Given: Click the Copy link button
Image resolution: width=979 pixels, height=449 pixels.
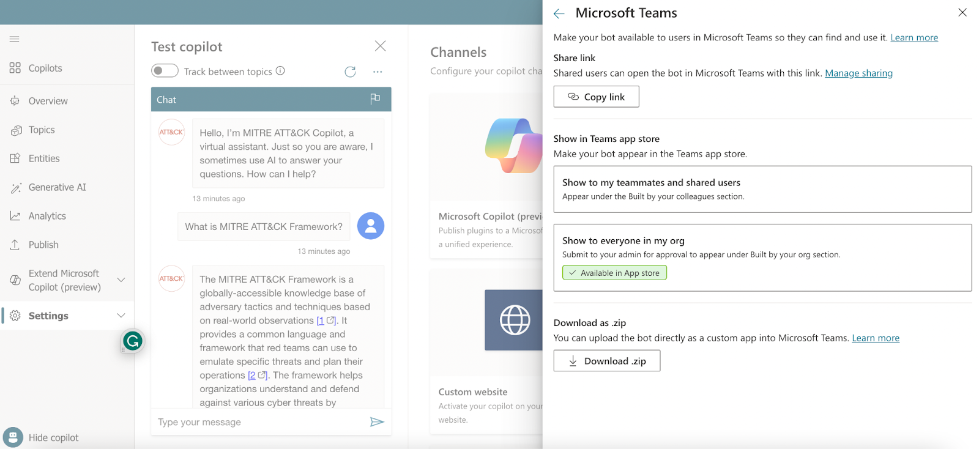Looking at the screenshot, I should [x=597, y=97].
